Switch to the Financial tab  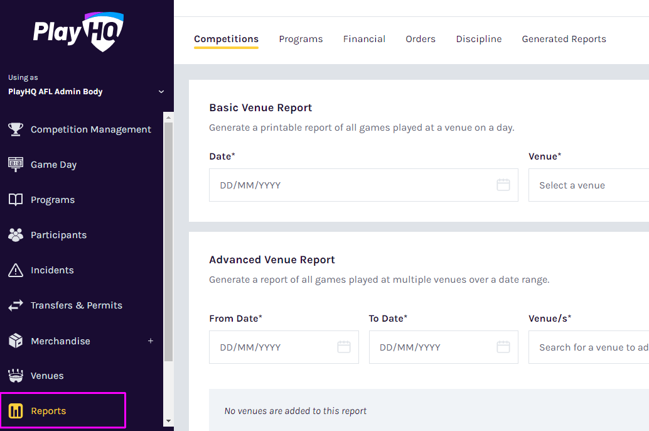(364, 39)
